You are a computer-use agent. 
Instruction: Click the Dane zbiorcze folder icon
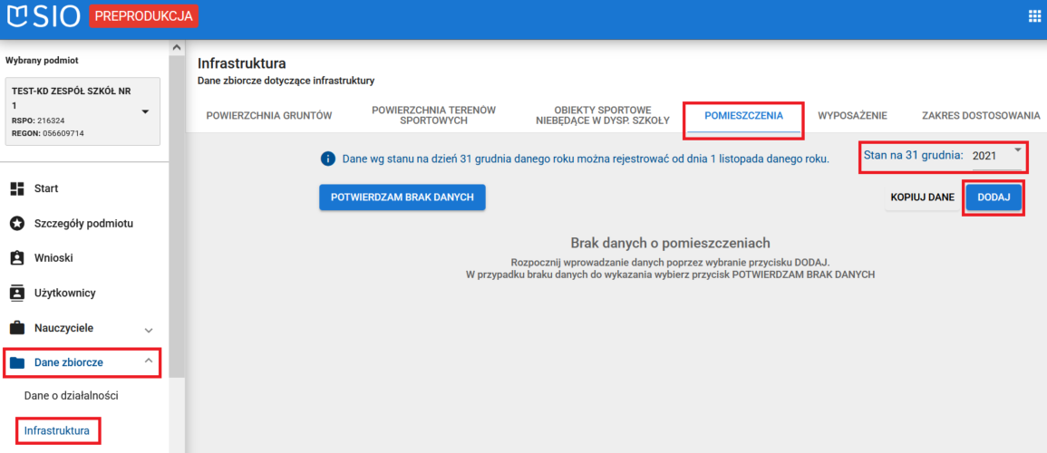17,363
